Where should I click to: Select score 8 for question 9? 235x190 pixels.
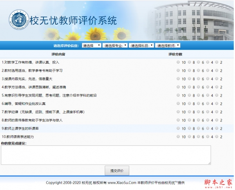190,128
